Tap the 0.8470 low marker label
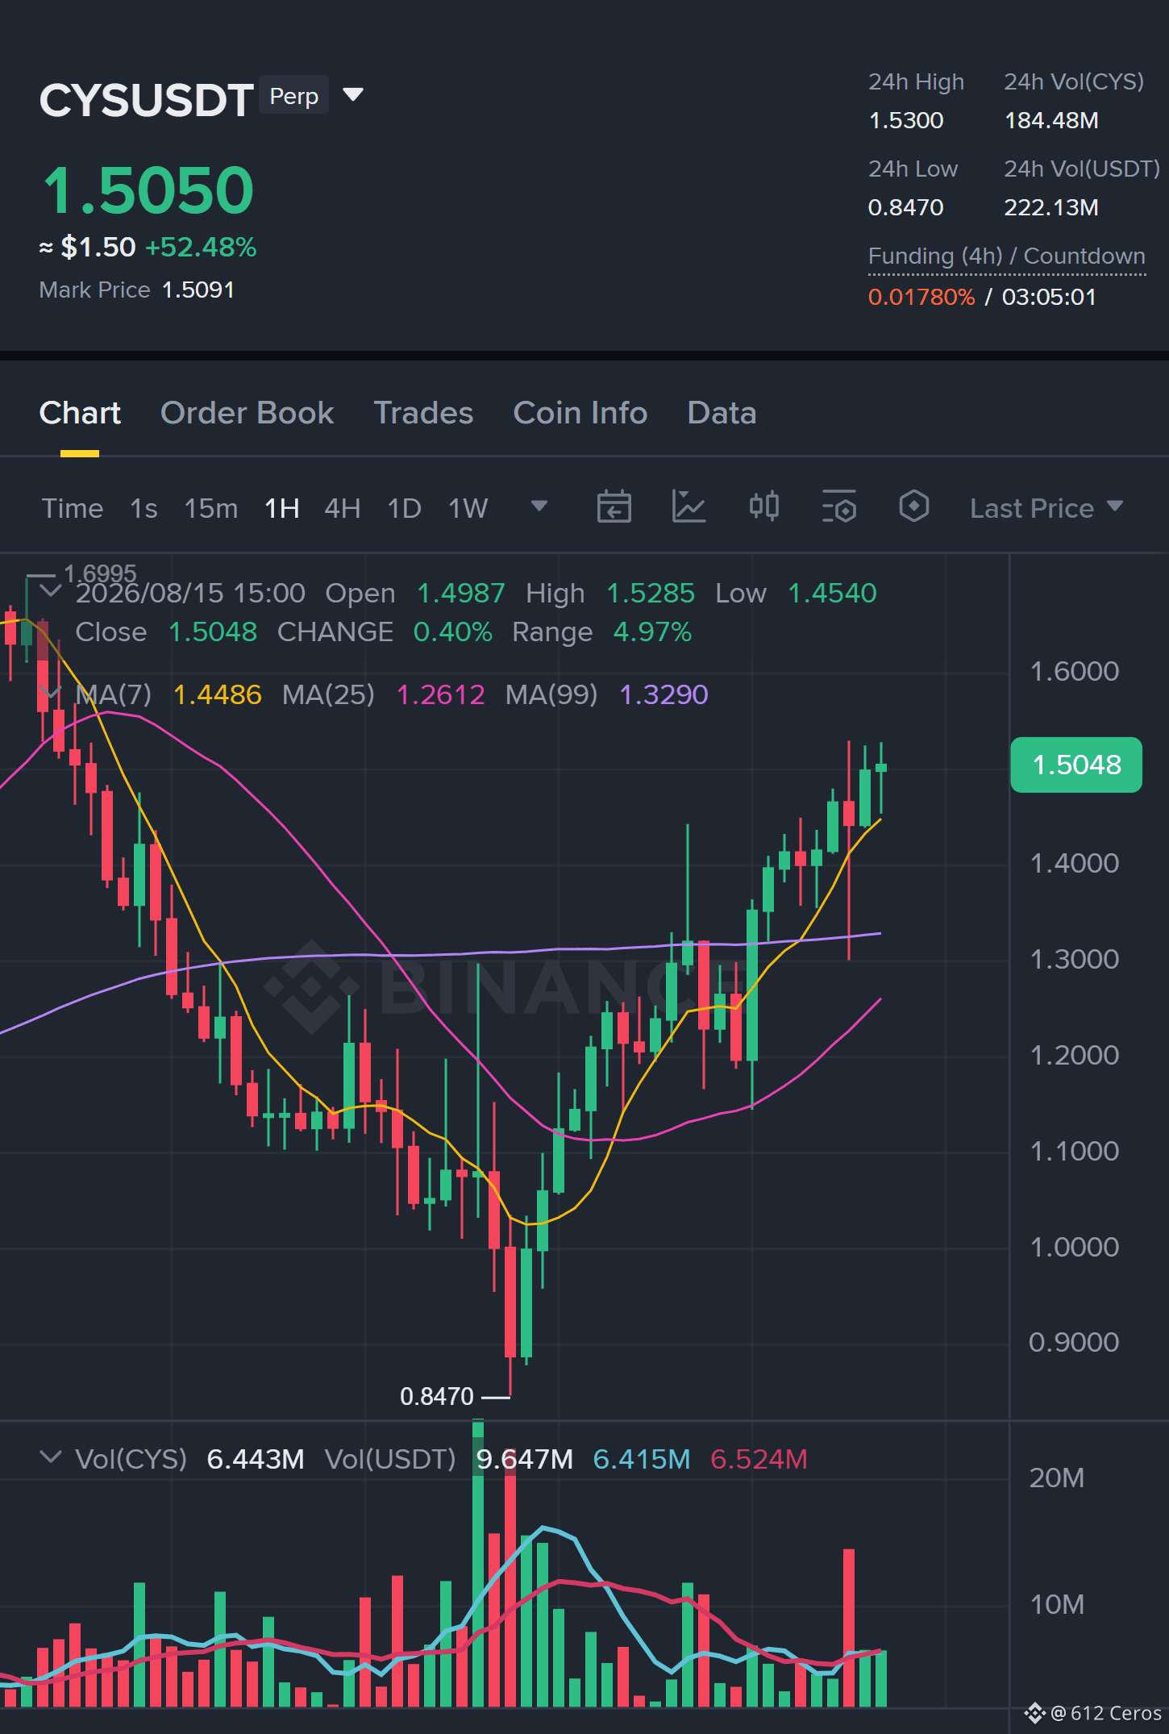Image resolution: width=1169 pixels, height=1734 pixels. point(437,1396)
